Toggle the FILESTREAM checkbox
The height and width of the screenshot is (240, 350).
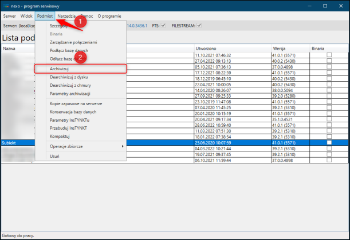click(199, 25)
